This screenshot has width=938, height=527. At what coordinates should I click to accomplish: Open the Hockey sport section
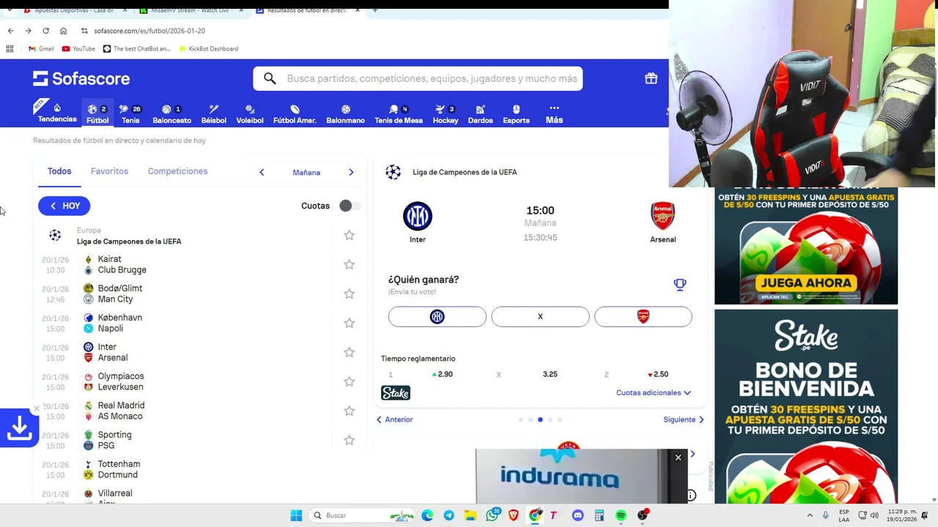(445, 113)
